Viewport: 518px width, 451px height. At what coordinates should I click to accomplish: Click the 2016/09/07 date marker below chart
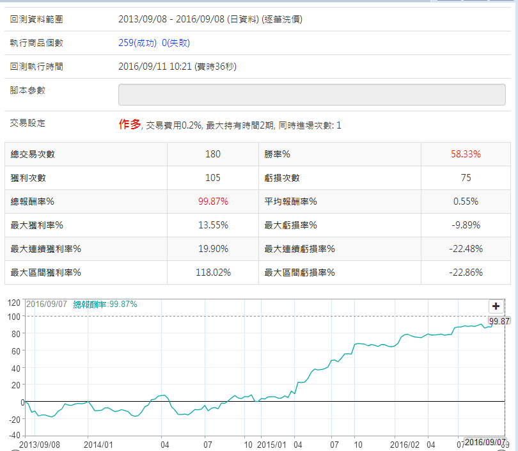483,442
